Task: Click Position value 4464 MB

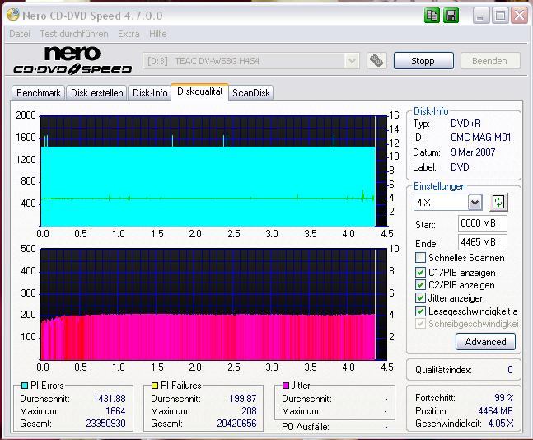Action: [x=496, y=411]
